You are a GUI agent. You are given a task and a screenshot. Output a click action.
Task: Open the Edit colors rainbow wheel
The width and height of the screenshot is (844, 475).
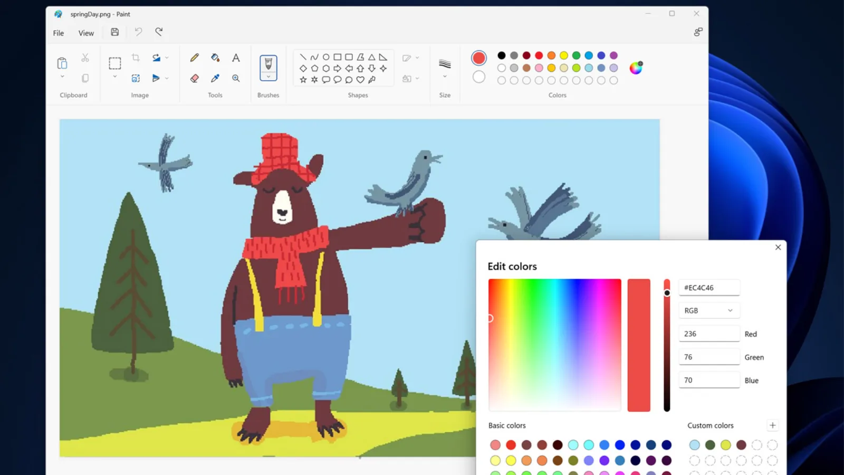point(636,68)
